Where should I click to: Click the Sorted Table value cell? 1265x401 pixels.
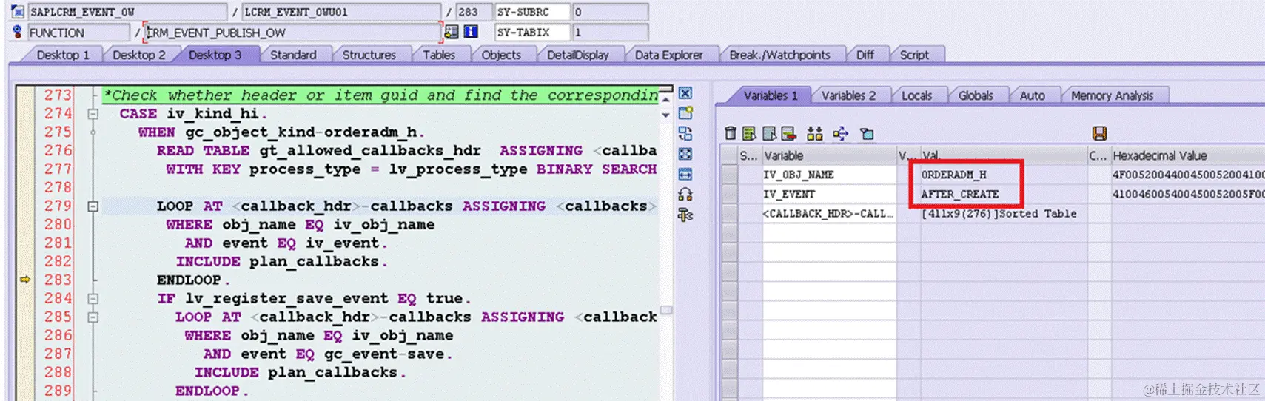coord(1003,213)
